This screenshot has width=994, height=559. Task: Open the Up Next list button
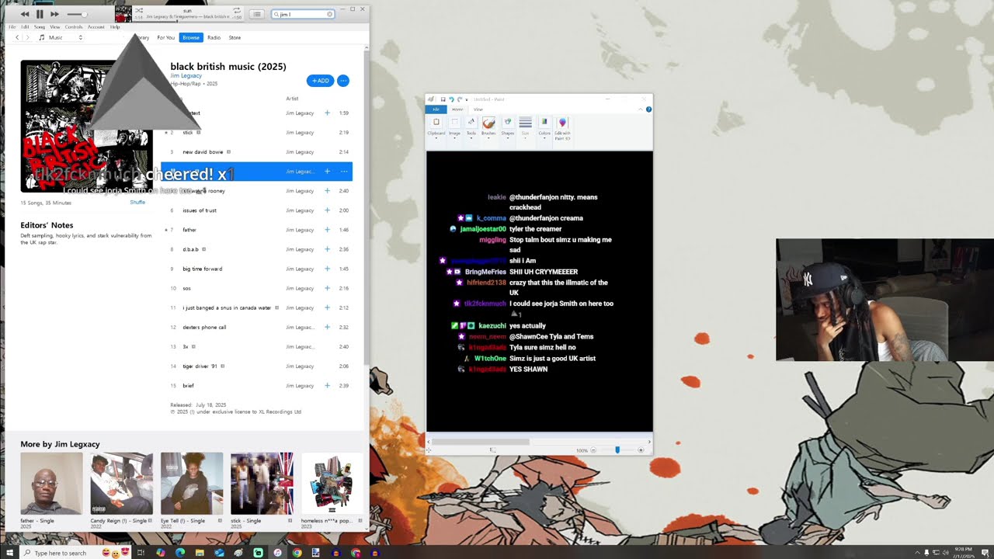257,14
